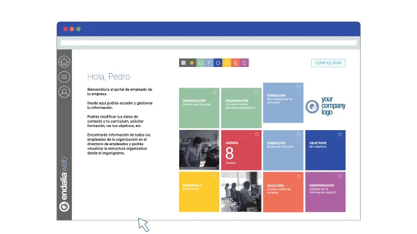
Task: Click the 'Podrás modificar tus datos' paragraph
Action: (x=115, y=121)
